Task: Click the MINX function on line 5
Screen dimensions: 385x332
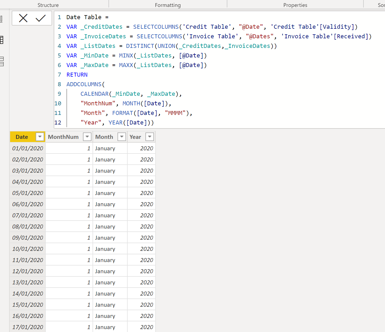Action: coord(126,56)
